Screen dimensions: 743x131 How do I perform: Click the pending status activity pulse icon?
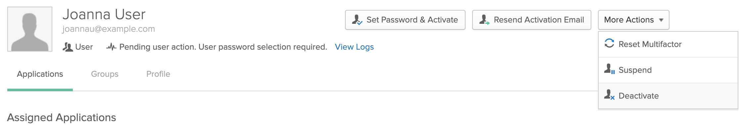[x=111, y=47]
